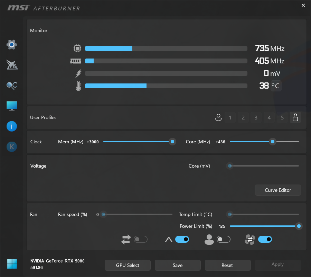
Task: Select user profile slot 3
Action: [x=256, y=117]
